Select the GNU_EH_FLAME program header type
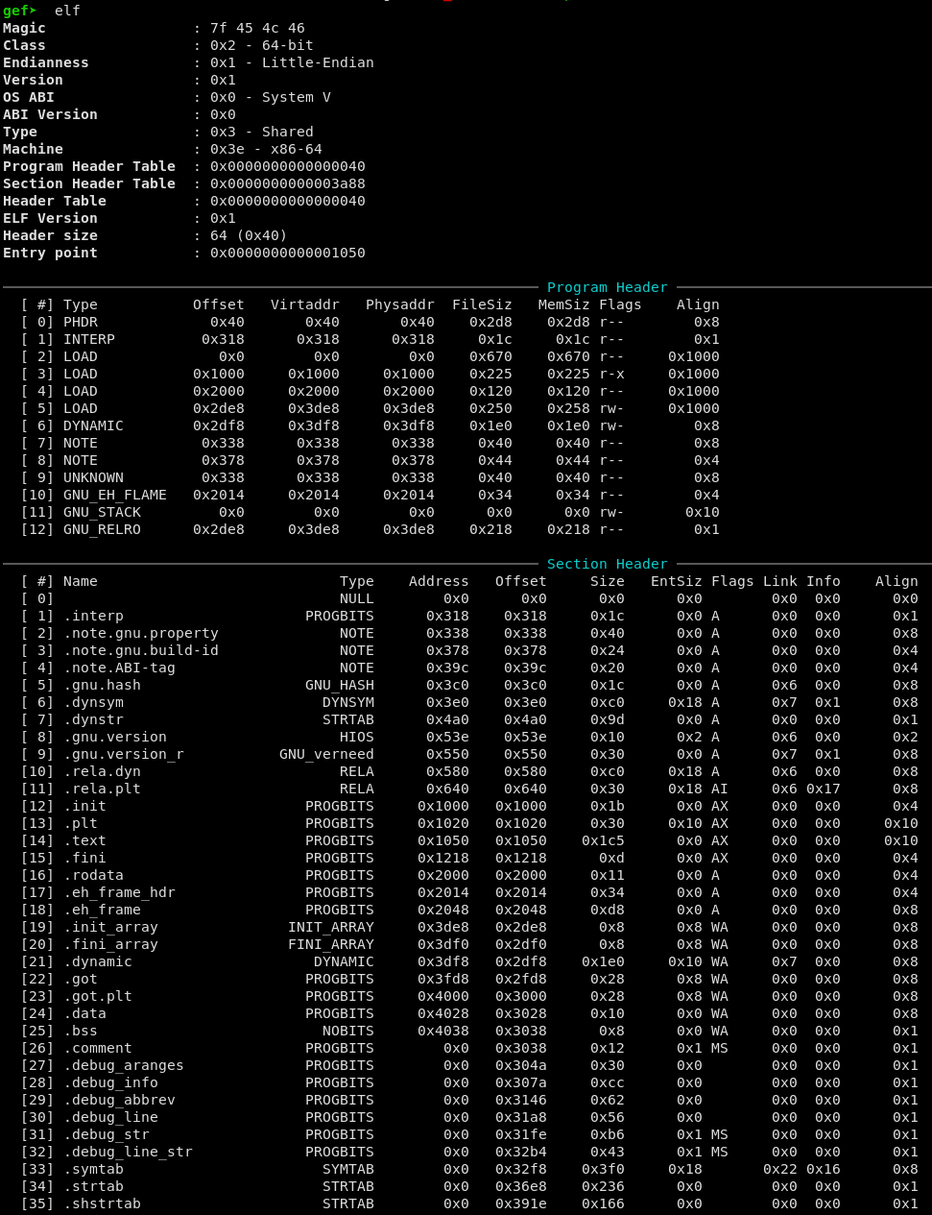This screenshot has height=1215, width=932. coord(115,495)
